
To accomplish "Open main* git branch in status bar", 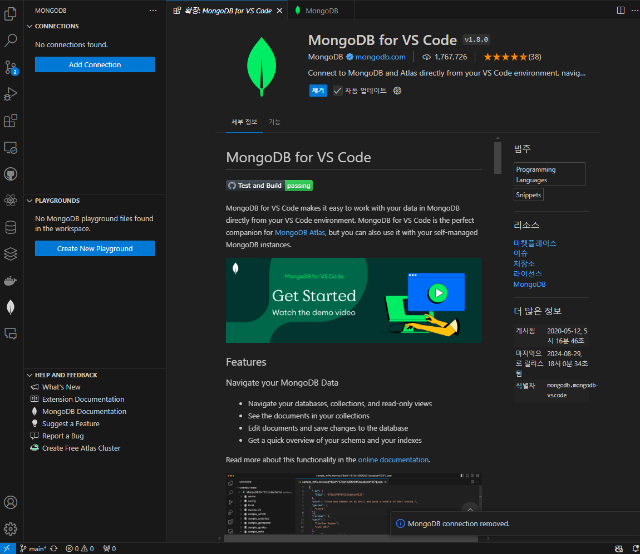I will coord(33,548).
